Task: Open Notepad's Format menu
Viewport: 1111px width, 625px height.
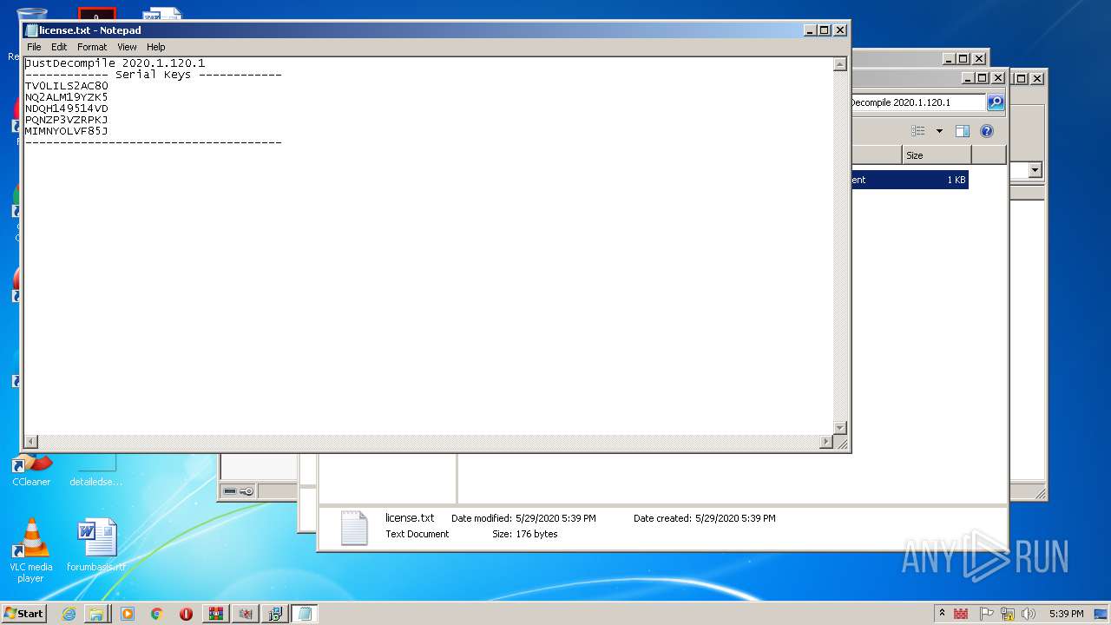Action: click(x=92, y=47)
